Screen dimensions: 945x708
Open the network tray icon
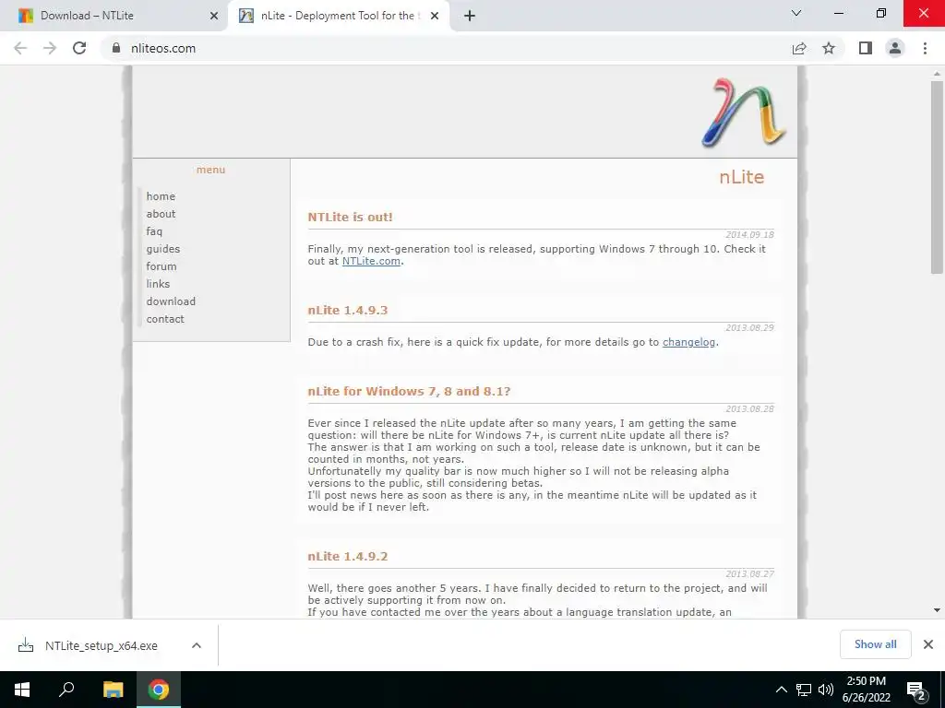pos(804,690)
